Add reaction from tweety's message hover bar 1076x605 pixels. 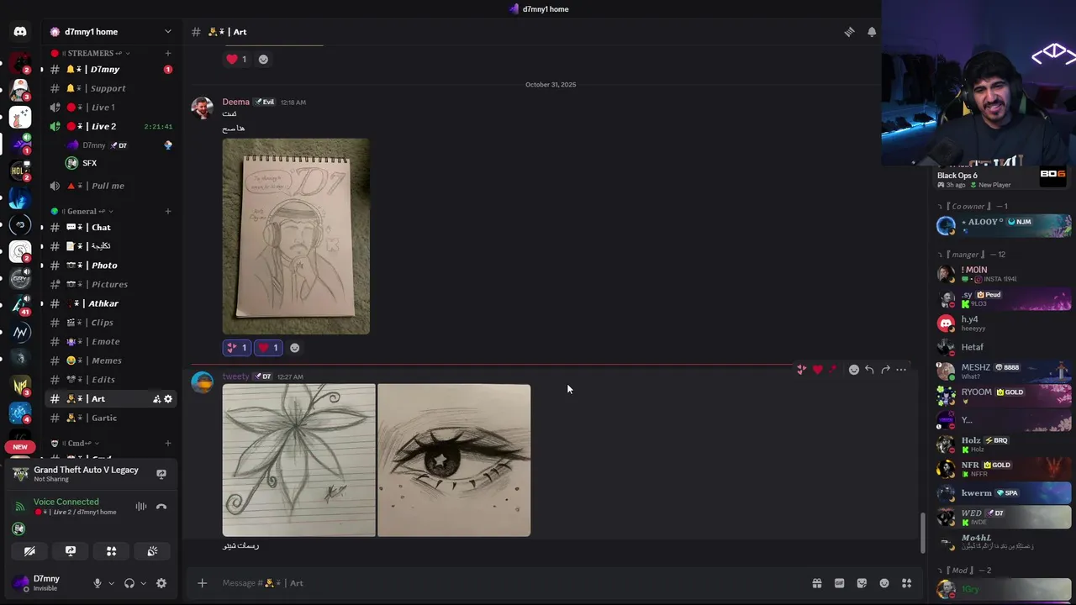click(854, 370)
